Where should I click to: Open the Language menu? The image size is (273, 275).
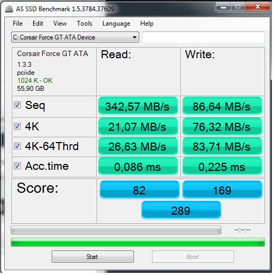click(x=116, y=23)
